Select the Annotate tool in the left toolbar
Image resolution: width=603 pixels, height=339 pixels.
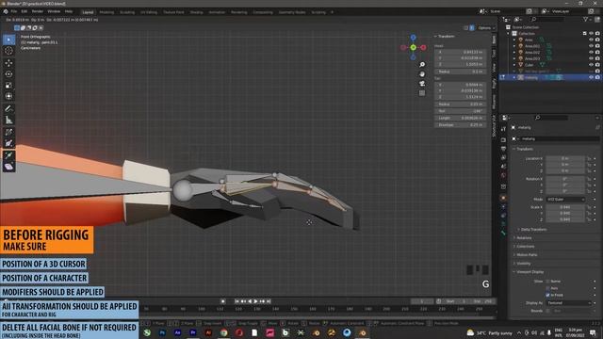tap(8, 109)
